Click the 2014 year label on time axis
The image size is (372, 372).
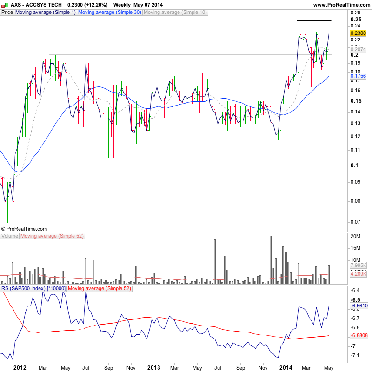click(x=286, y=368)
